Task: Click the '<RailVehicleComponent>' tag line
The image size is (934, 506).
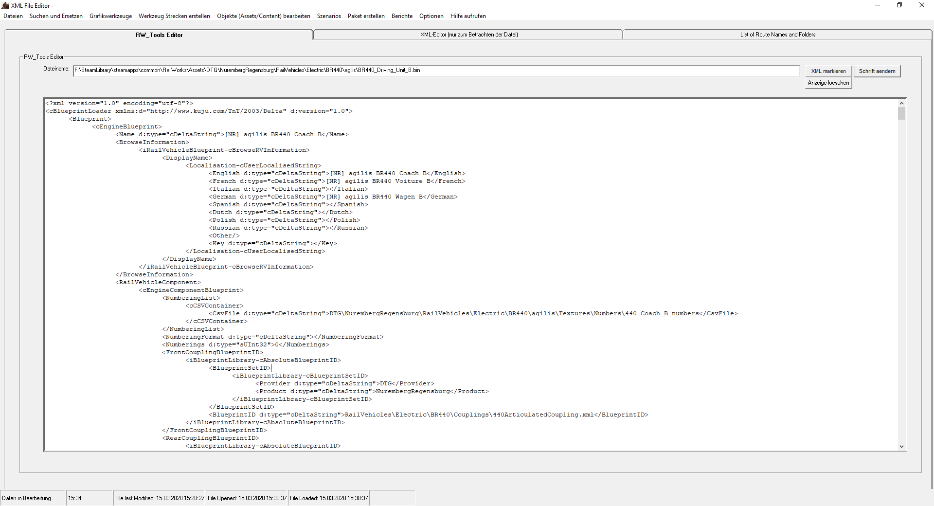Action: pyautogui.click(x=158, y=282)
